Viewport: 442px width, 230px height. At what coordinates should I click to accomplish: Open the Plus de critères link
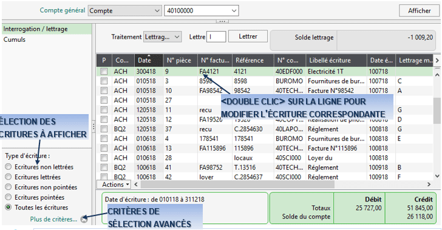53,219
